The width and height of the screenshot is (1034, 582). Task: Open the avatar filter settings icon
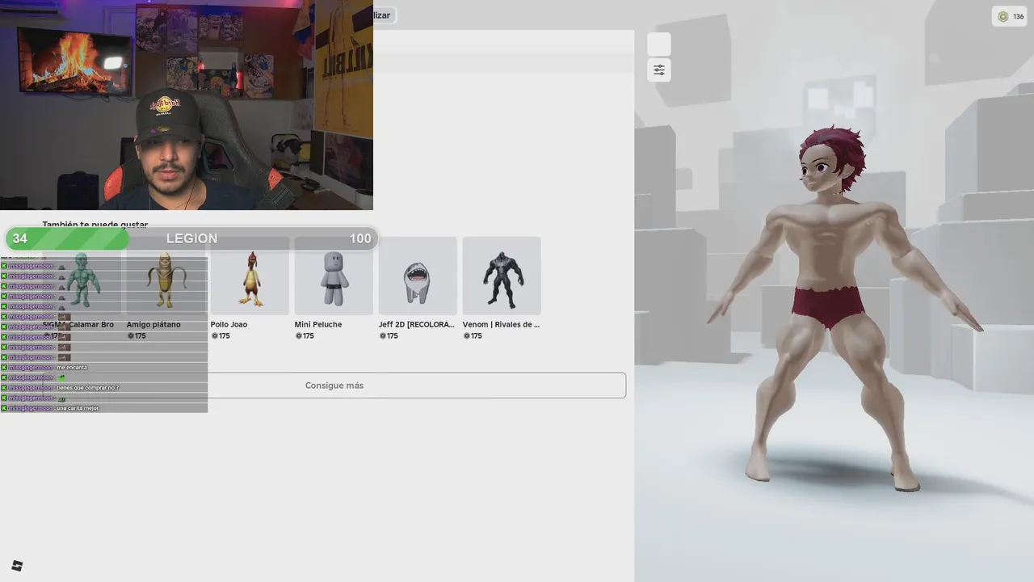(x=659, y=70)
